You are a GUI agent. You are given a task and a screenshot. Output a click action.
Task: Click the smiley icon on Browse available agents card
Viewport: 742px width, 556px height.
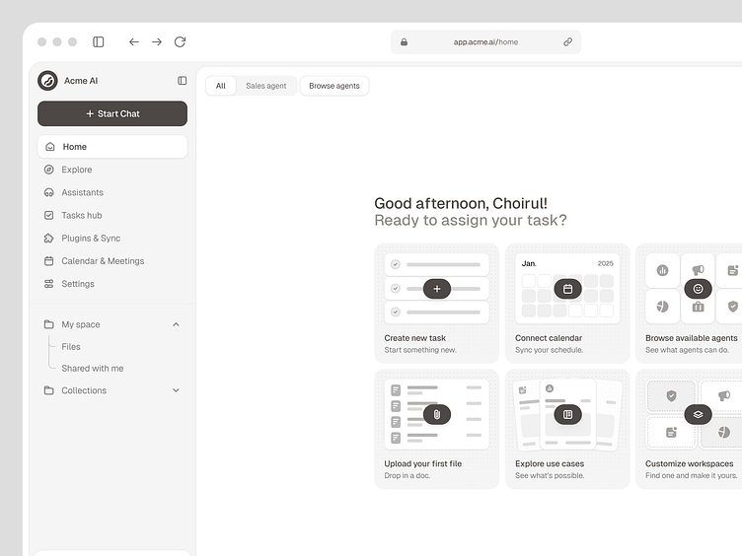(698, 289)
